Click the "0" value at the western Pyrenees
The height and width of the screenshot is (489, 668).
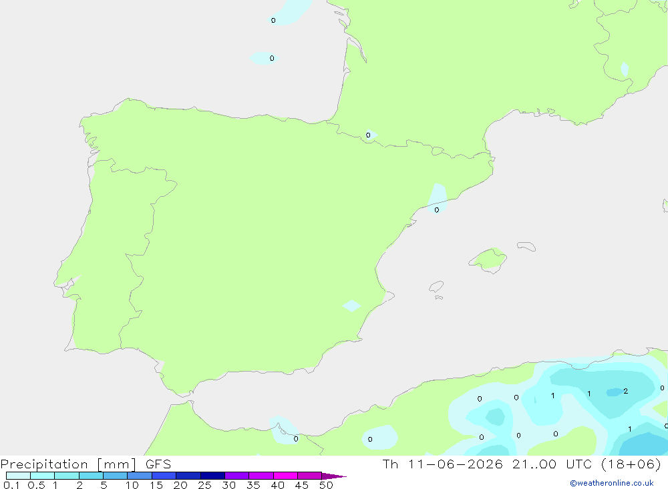pos(368,135)
